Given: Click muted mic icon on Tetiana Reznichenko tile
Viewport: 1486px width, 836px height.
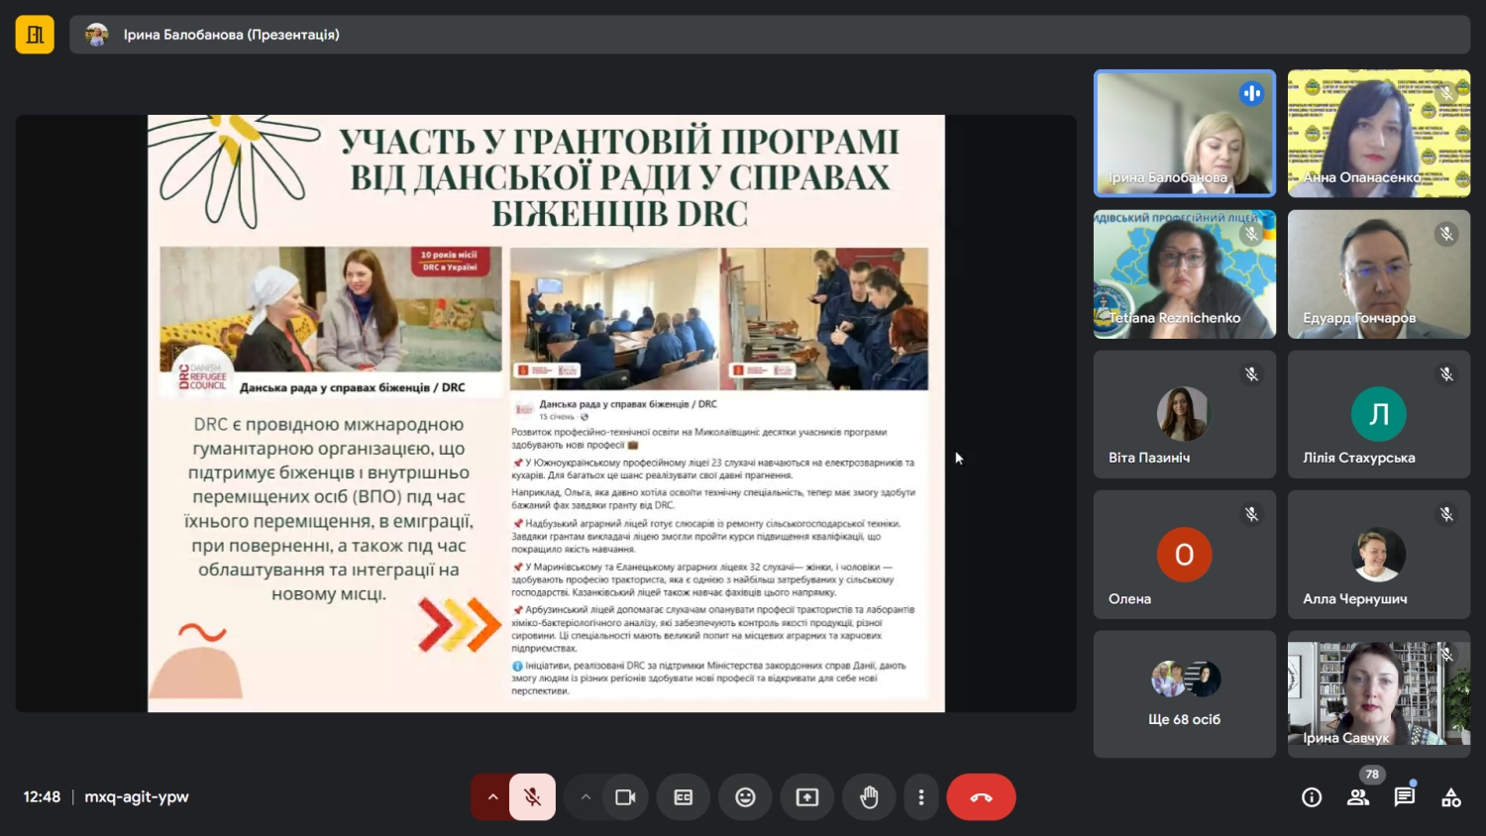Looking at the screenshot, I should click(1252, 234).
